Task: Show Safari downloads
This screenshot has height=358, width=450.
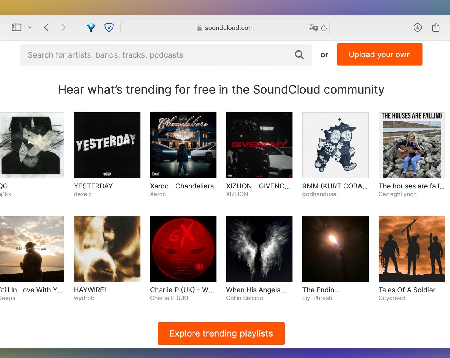Action: tap(418, 27)
